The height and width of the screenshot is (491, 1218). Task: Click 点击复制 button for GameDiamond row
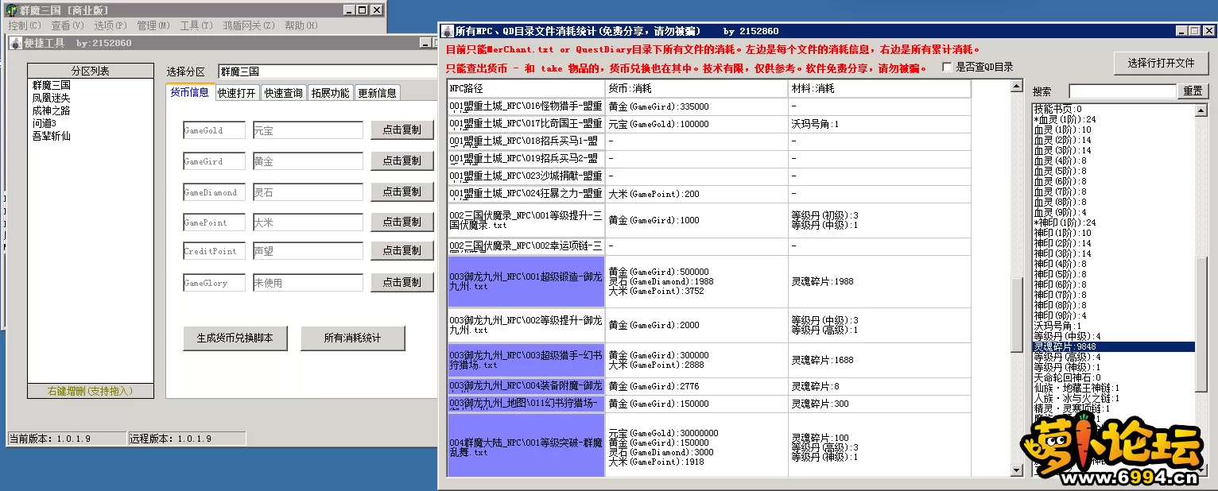[401, 191]
